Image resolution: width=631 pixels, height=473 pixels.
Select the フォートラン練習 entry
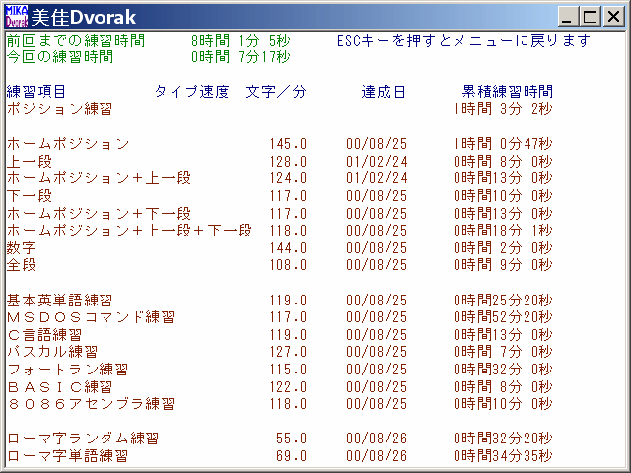67,370
